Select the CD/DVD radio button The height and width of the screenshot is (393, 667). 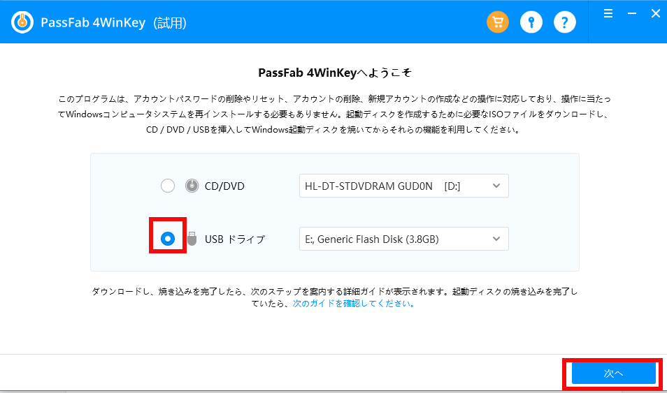coord(168,186)
